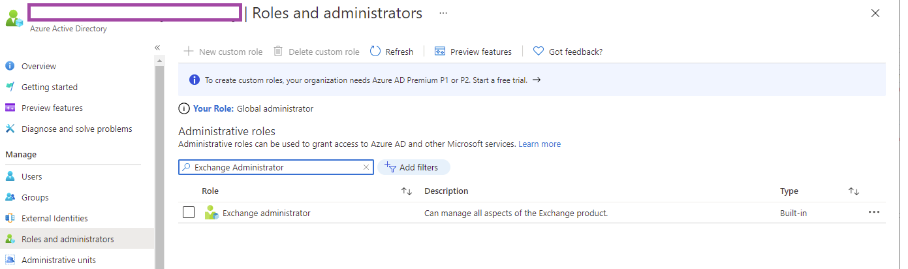Click the Diagnose wrench icon
The height and width of the screenshot is (269, 908).
10,129
